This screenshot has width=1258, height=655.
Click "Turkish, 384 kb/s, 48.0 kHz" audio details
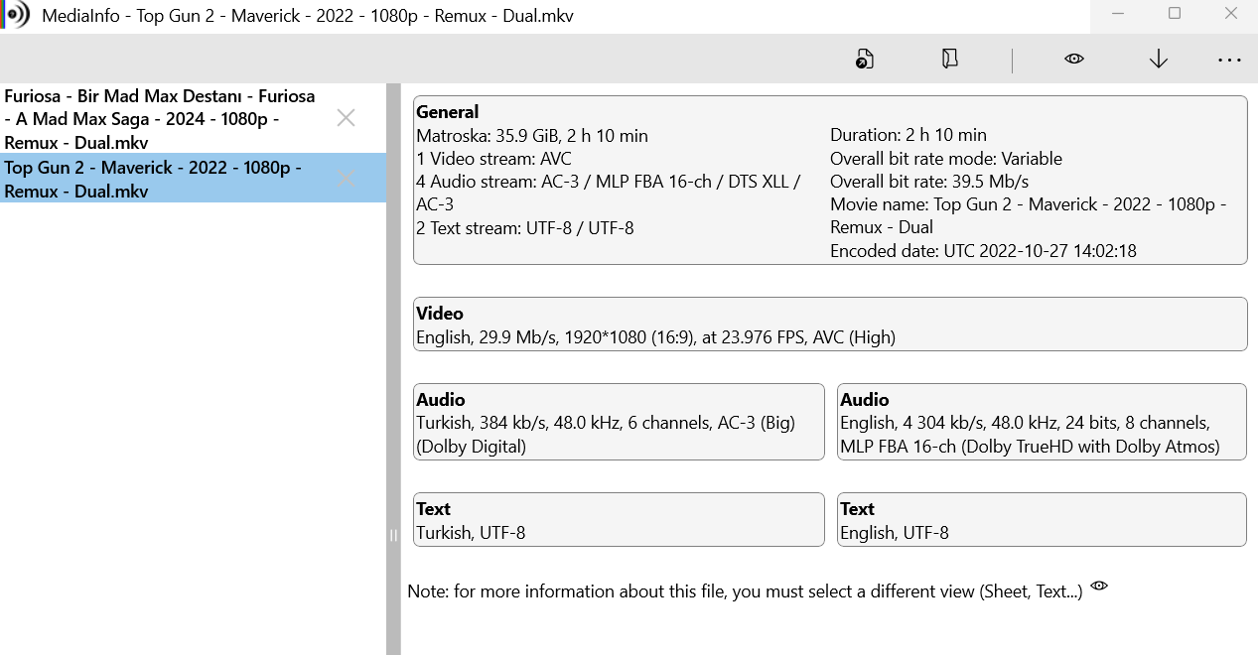coord(606,435)
